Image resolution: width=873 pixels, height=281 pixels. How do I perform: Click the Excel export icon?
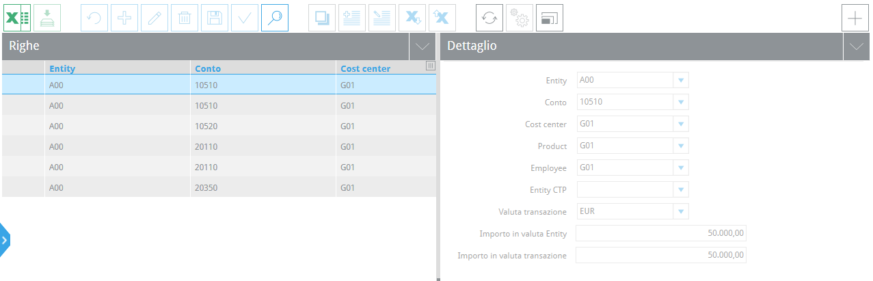17,18
